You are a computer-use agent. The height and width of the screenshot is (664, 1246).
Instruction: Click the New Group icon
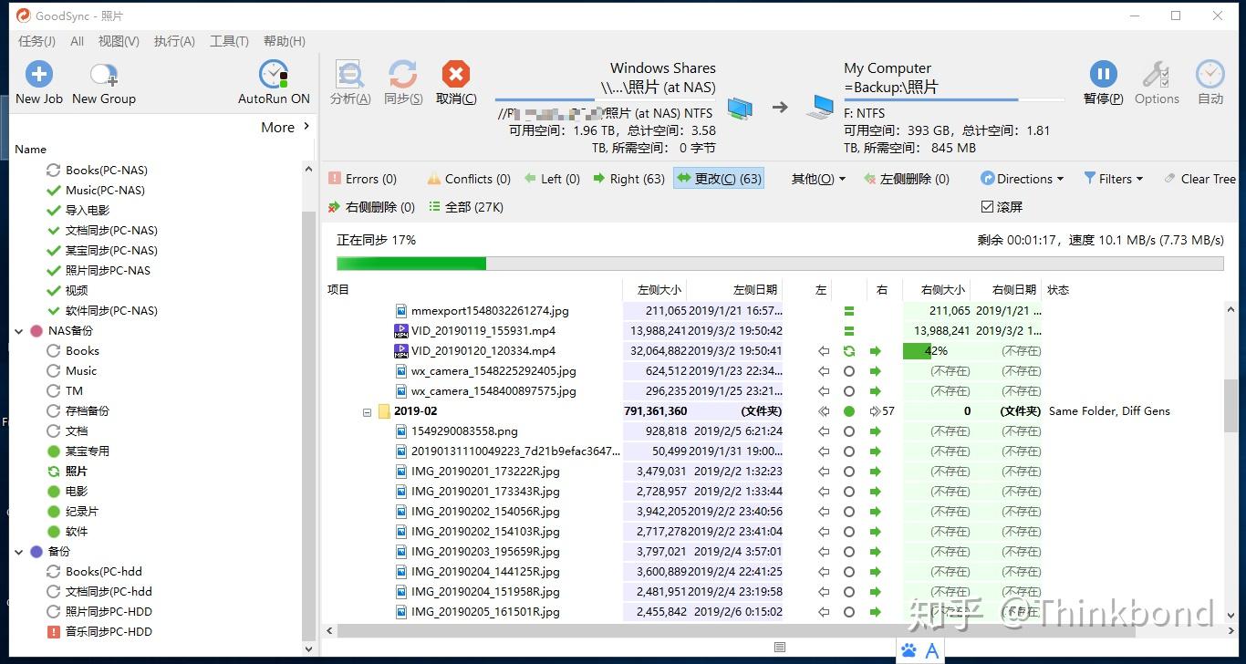(x=103, y=74)
